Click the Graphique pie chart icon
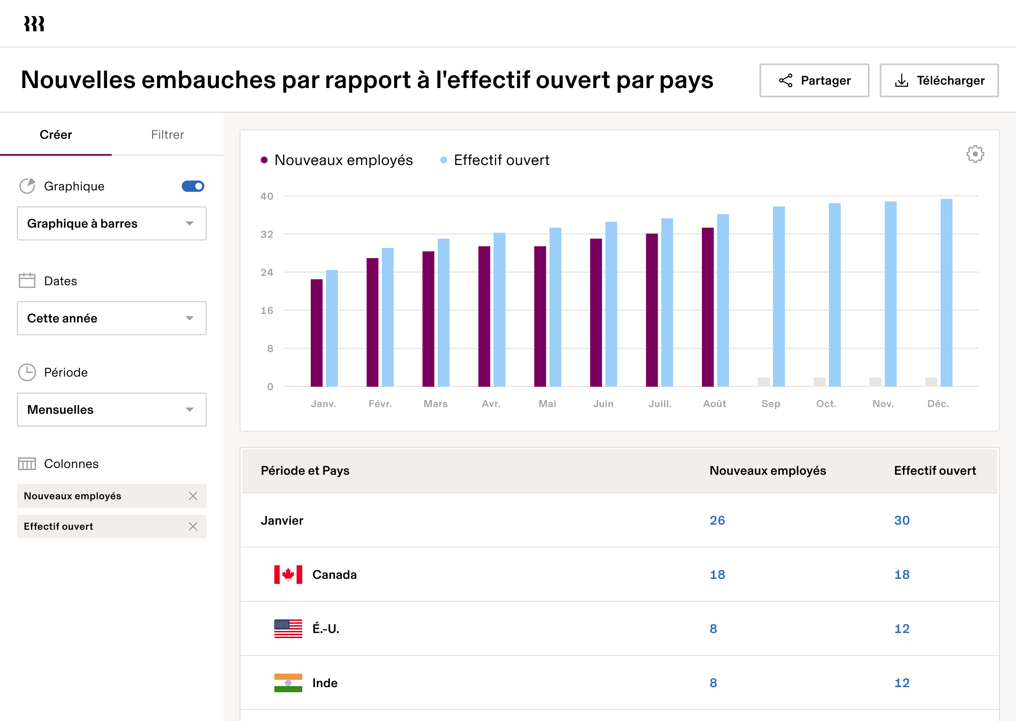The width and height of the screenshot is (1016, 721). [27, 186]
